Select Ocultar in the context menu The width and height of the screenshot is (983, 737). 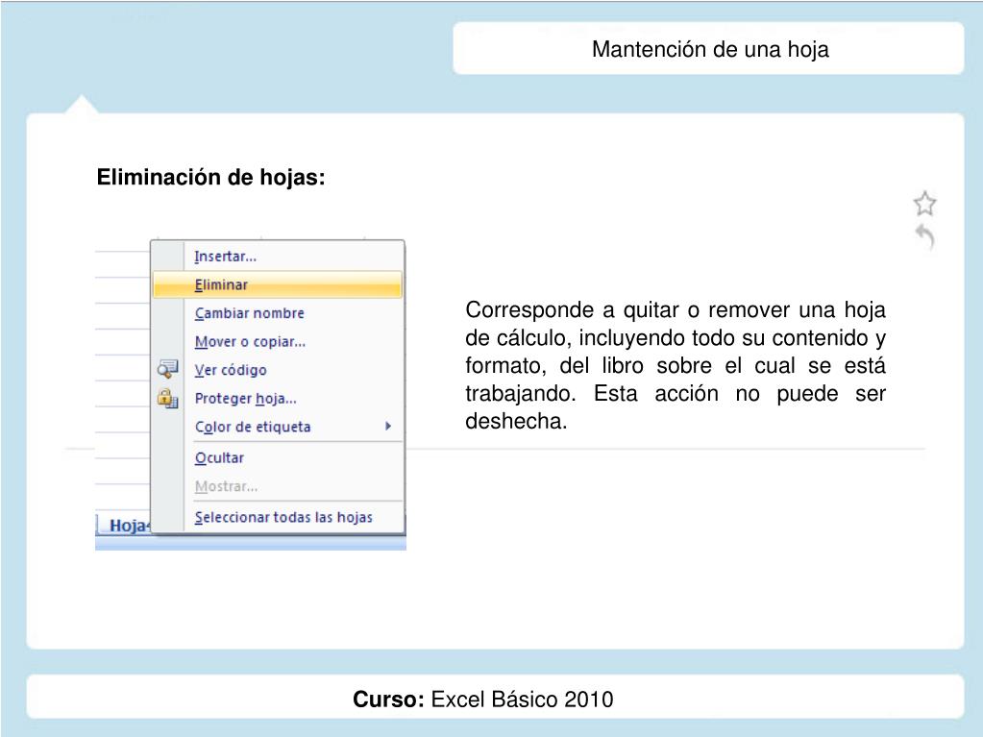(x=278, y=457)
